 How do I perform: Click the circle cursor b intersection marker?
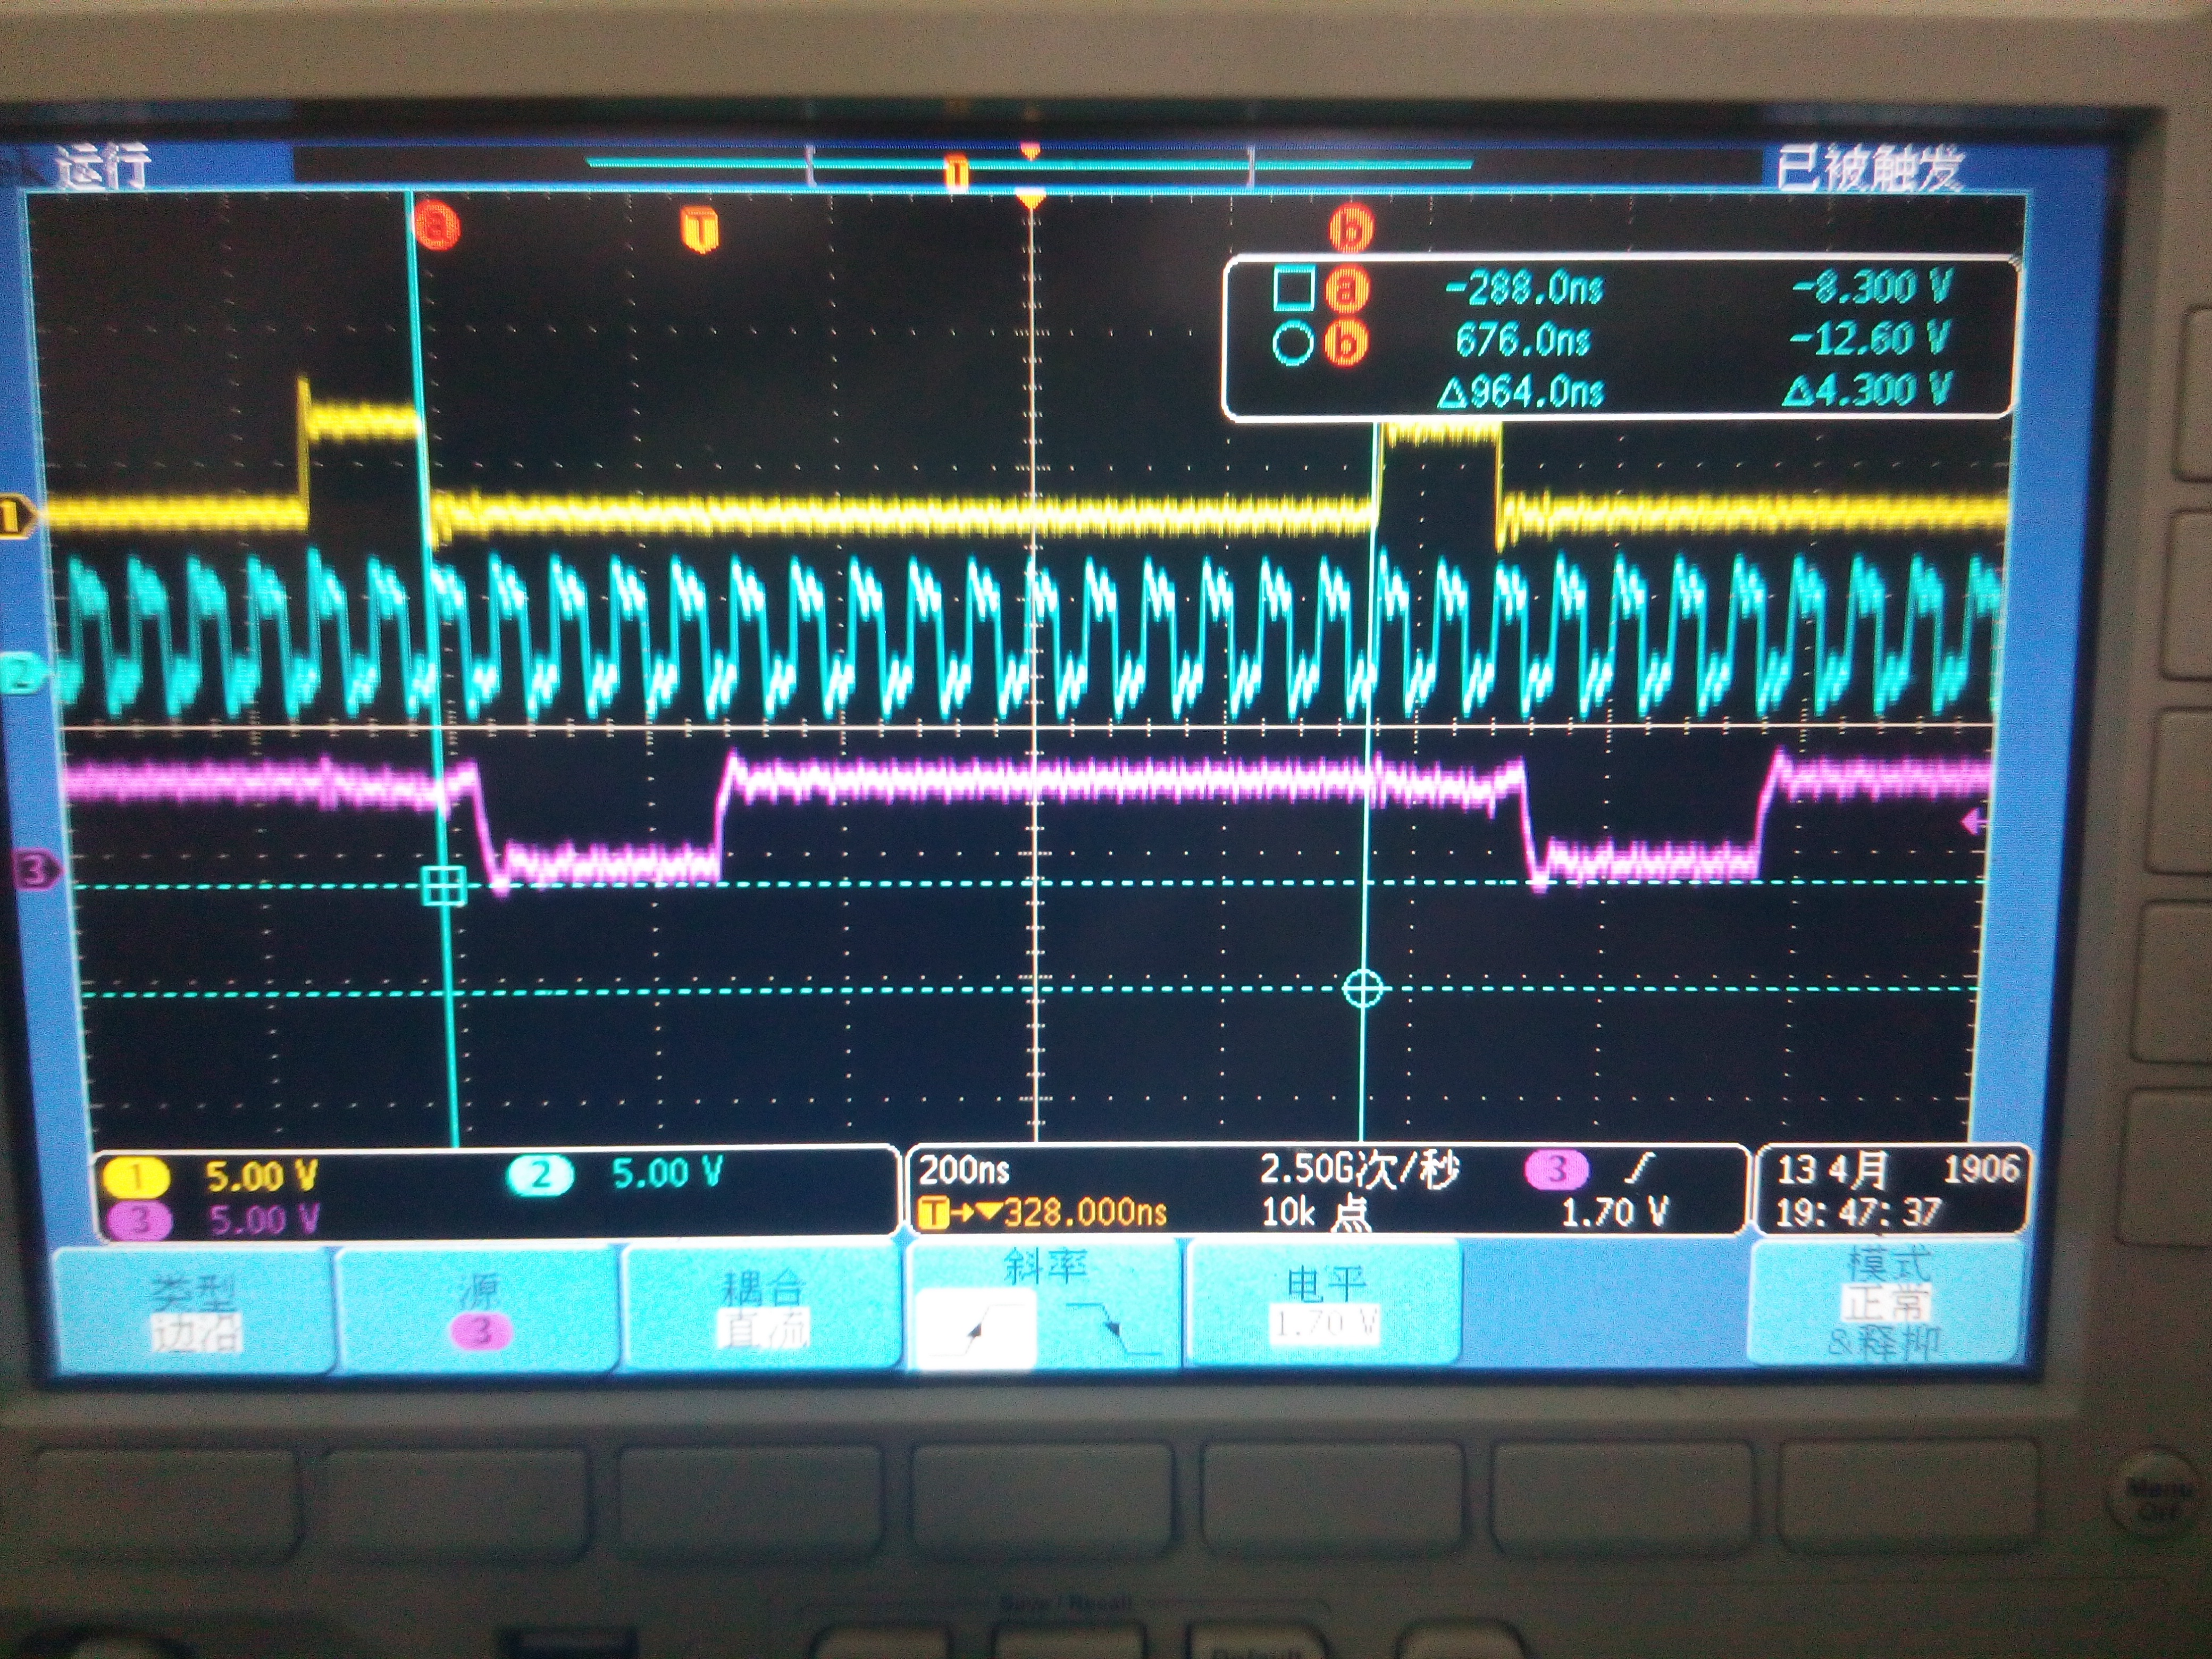click(1362, 989)
